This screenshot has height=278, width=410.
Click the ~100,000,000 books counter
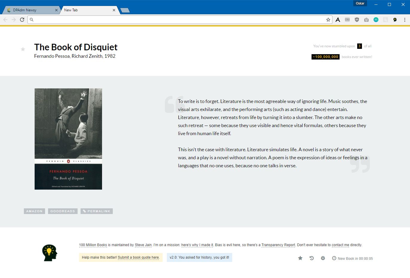(x=326, y=57)
